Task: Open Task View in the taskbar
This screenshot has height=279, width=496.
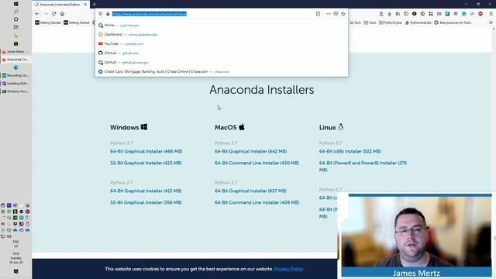Action: 15,27
